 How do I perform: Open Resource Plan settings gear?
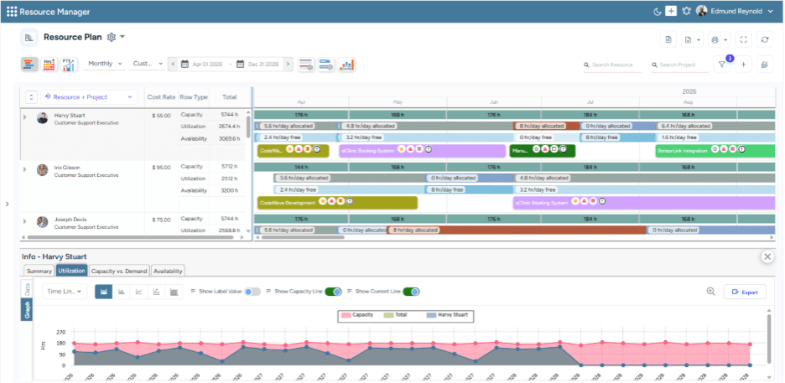pyautogui.click(x=112, y=37)
